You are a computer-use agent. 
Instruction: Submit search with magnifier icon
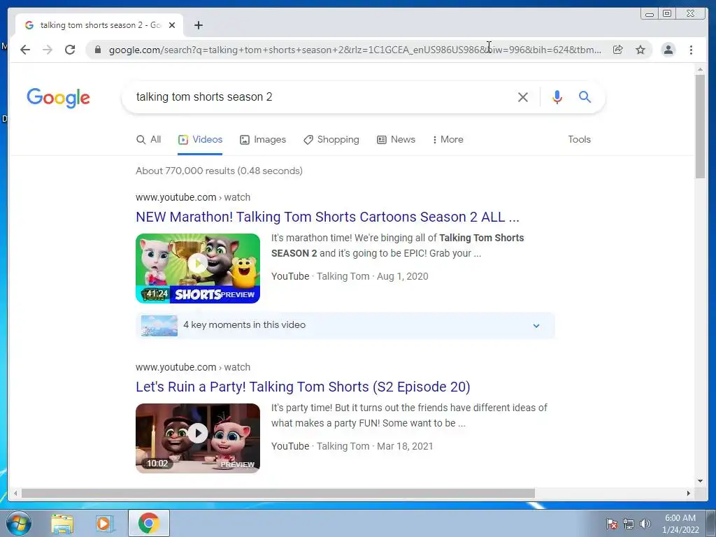tap(585, 96)
